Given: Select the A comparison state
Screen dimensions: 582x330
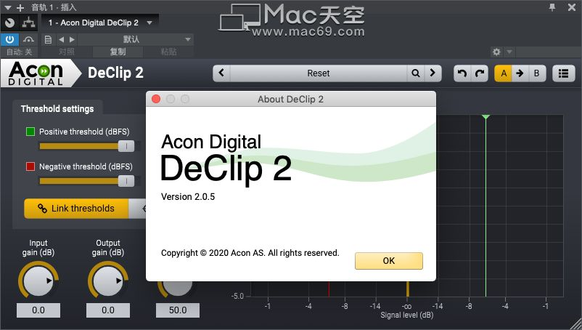Looking at the screenshot, I should tap(504, 73).
